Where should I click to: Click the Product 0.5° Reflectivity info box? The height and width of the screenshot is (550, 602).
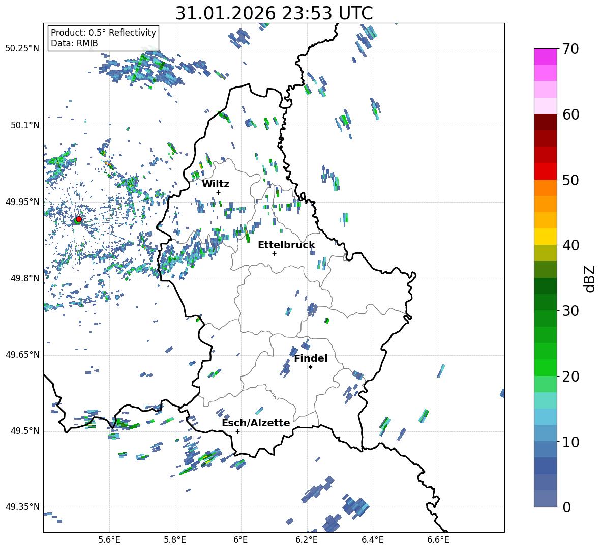coord(103,38)
